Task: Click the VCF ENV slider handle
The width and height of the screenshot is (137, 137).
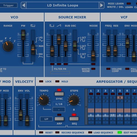Action: pyautogui.click(x=127, y=43)
